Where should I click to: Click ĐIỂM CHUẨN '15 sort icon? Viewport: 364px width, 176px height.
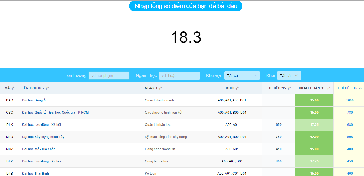click(328, 88)
